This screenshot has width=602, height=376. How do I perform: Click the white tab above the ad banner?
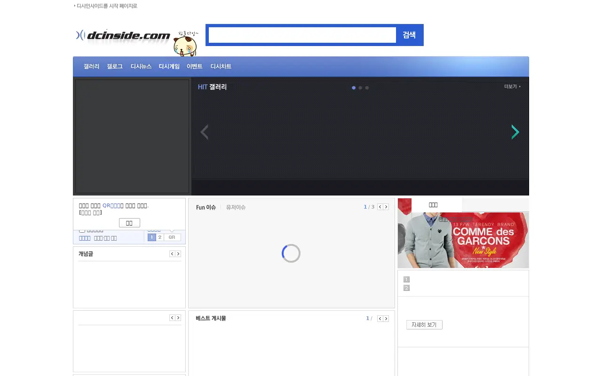(x=436, y=205)
